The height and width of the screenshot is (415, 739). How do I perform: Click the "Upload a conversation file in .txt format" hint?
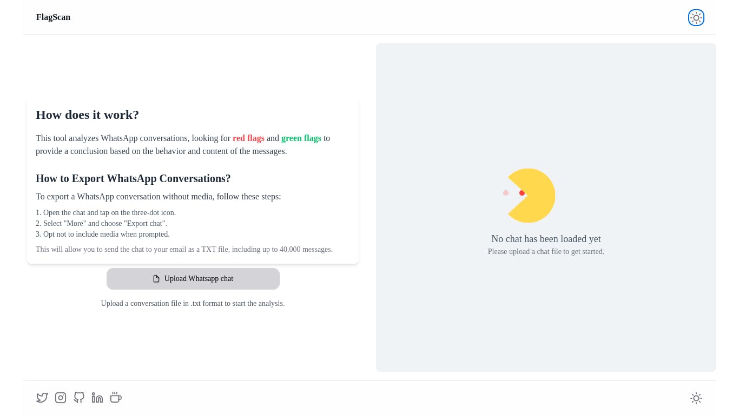click(x=193, y=304)
